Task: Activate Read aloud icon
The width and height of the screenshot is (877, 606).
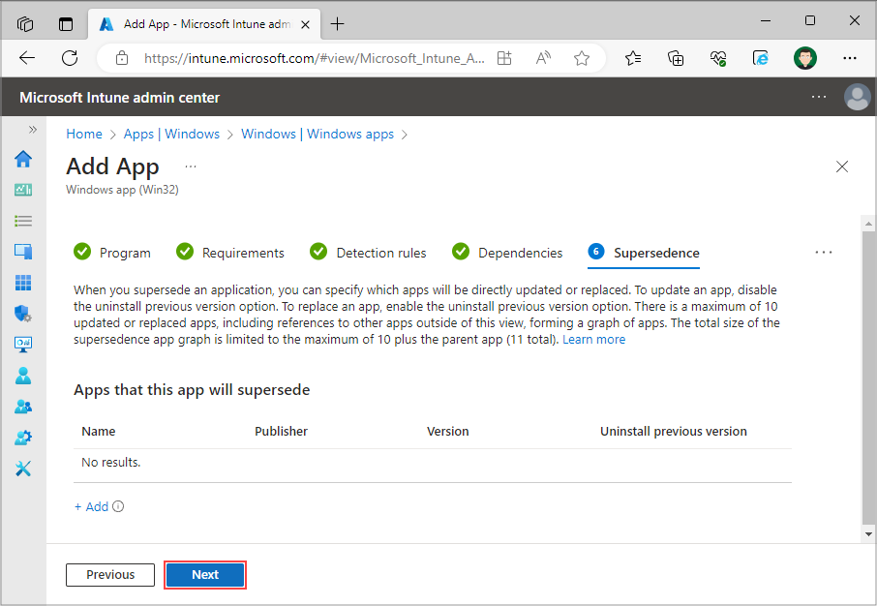Action: 543,58
